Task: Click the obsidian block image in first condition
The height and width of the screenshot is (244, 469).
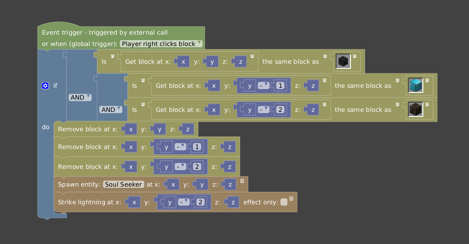Action: (343, 61)
